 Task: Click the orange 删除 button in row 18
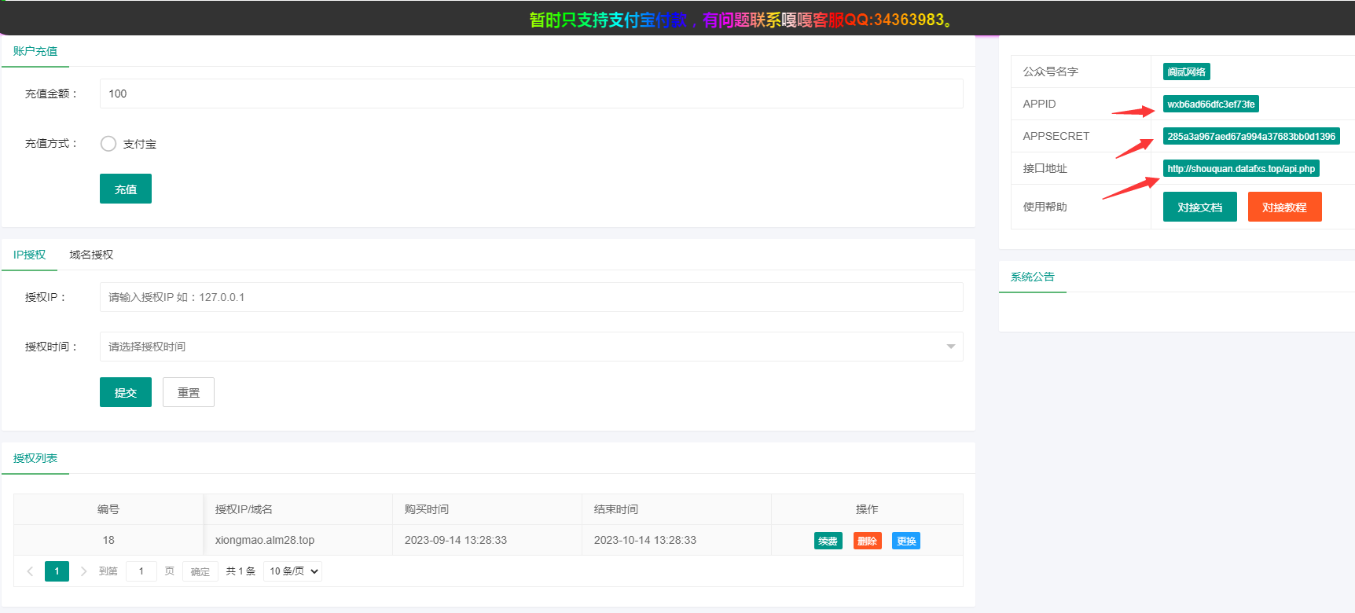click(x=867, y=541)
